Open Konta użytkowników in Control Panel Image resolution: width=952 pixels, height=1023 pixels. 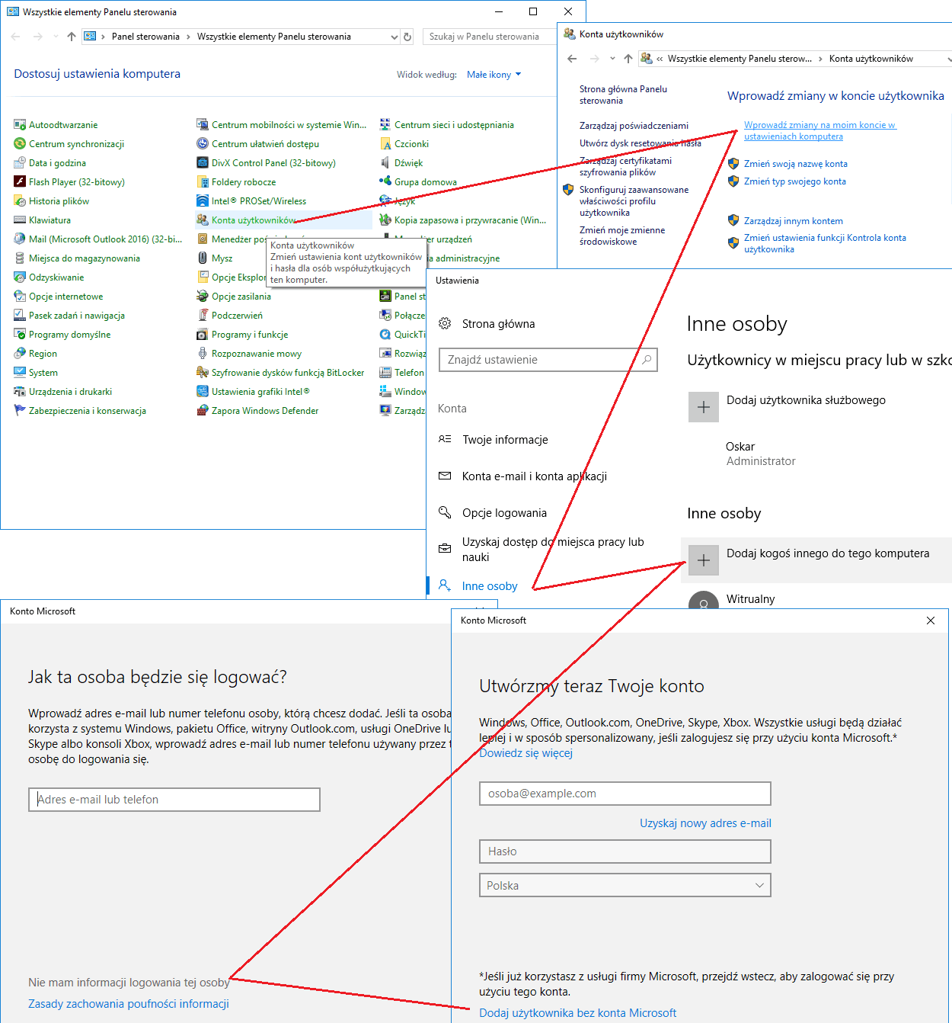point(253,220)
